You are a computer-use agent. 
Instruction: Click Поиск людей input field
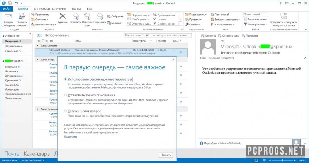click(x=255, y=14)
